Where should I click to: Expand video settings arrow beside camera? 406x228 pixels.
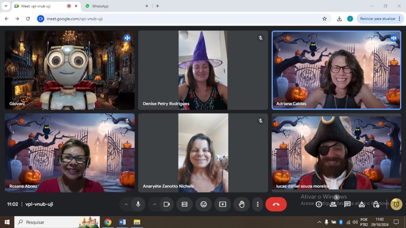[x=155, y=204]
